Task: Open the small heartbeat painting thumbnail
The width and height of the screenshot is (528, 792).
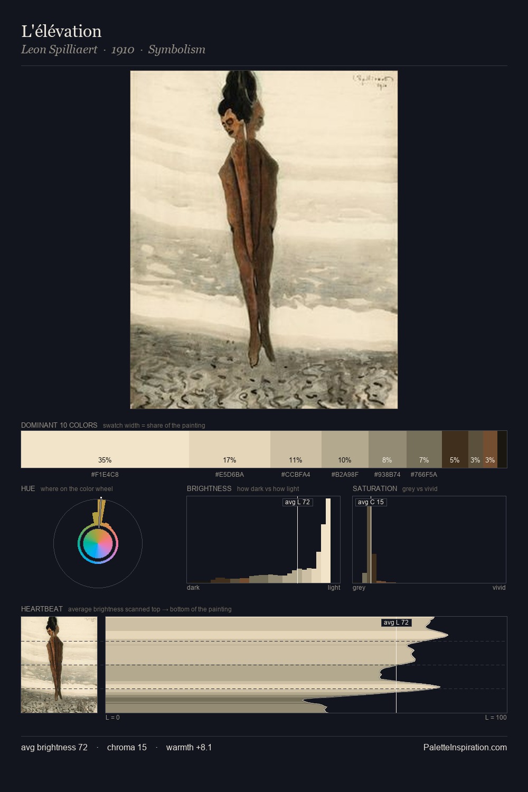Action: 59,665
